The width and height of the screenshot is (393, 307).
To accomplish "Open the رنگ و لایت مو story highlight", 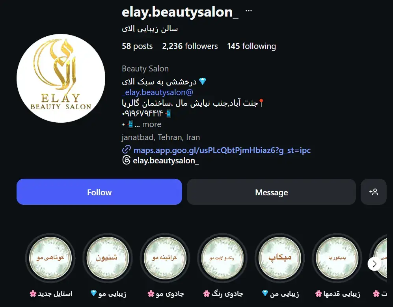I will click(x=222, y=258).
